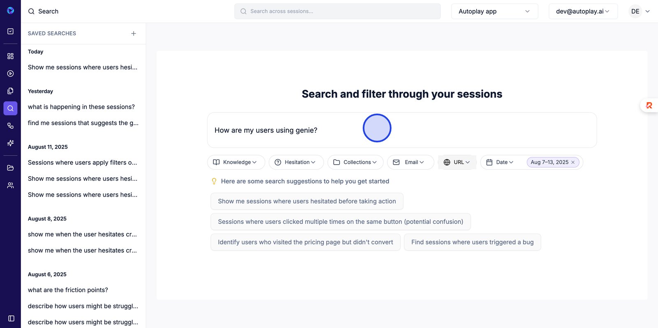This screenshot has height=328, width=658.
Task: Click the checklist icon in left sidebar
Action: (10, 31)
